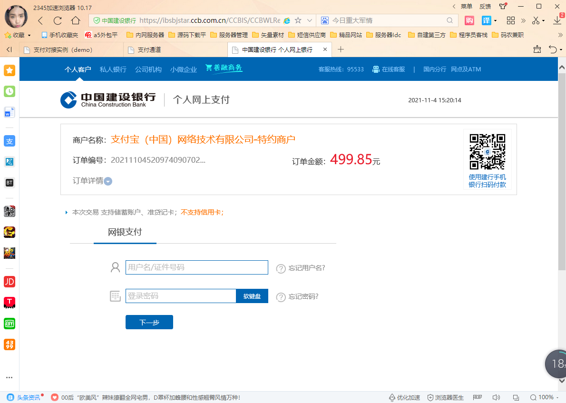Switch to 支付通道 tab
566x403 pixels.
pos(176,50)
